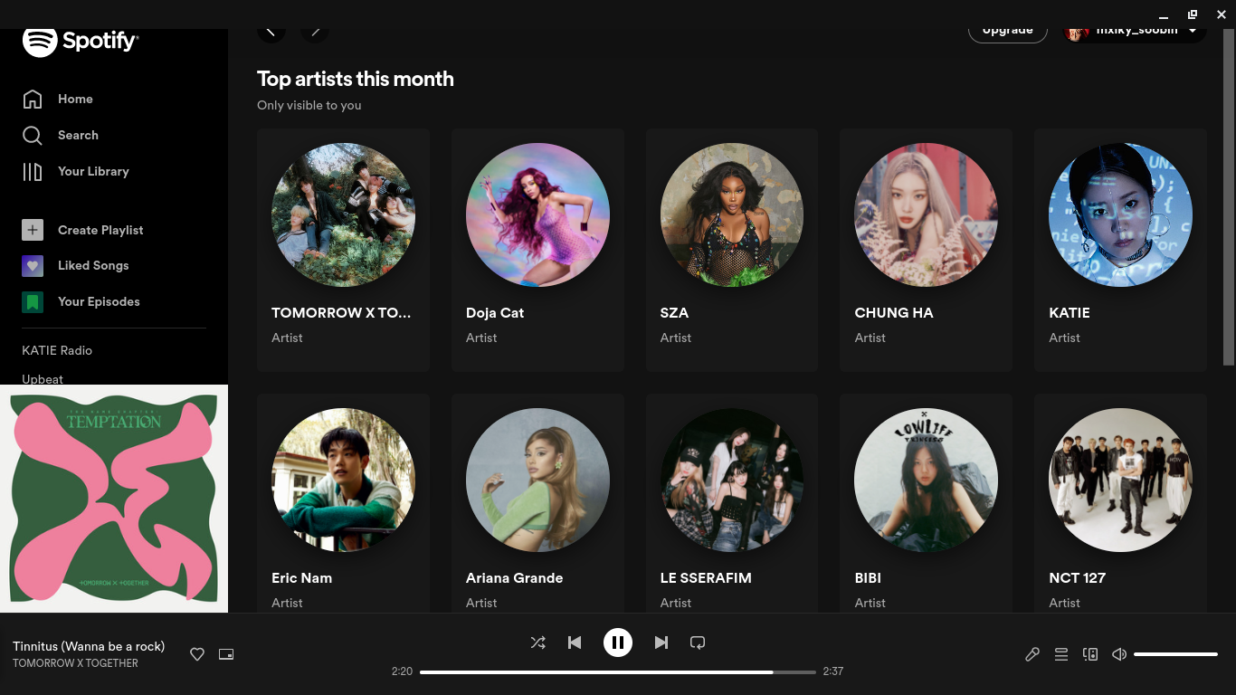Viewport: 1236px width, 695px height.
Task: Open CHUNG HA's artist page
Action: [x=926, y=250]
